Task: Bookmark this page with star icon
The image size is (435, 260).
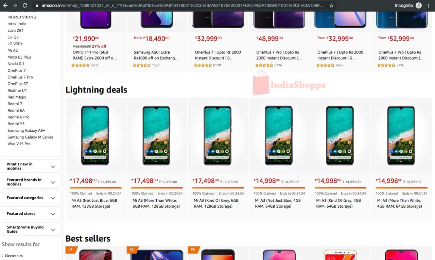Action: pos(331,5)
